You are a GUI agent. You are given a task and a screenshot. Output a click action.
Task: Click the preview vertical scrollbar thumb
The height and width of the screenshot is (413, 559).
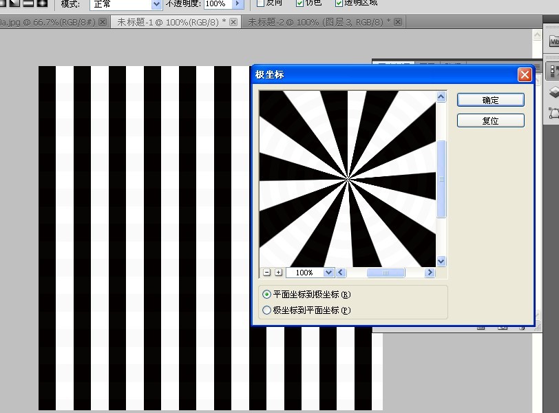point(441,178)
